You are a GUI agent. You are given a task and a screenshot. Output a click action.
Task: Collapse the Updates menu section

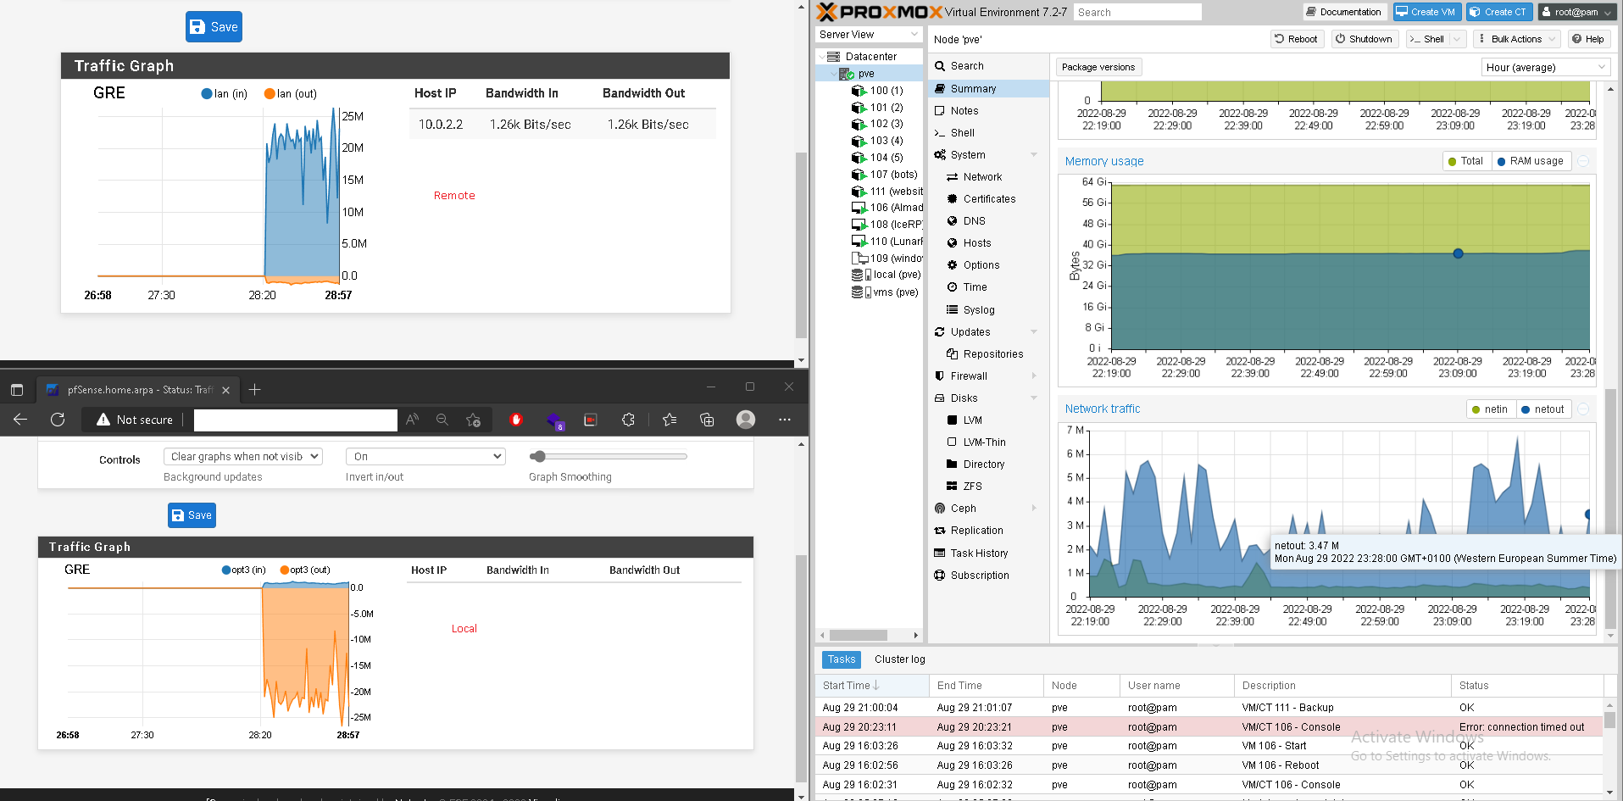(x=1034, y=332)
